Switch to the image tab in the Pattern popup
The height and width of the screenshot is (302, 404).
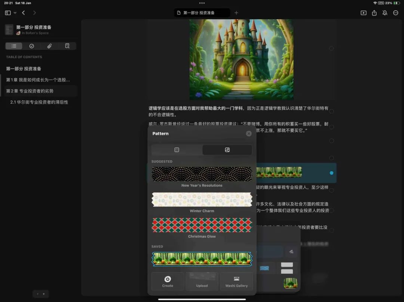[x=227, y=150]
